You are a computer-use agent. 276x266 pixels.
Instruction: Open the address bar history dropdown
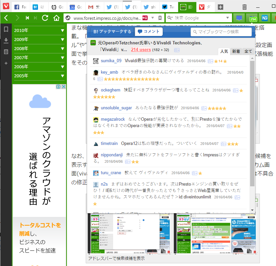click(x=153, y=18)
